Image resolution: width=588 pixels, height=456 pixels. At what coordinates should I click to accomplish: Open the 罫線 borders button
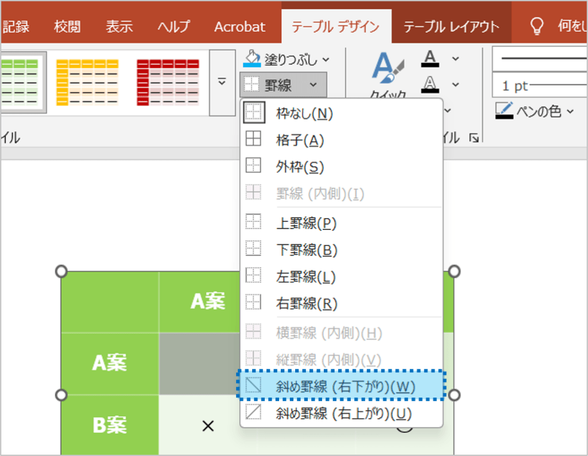(x=283, y=85)
